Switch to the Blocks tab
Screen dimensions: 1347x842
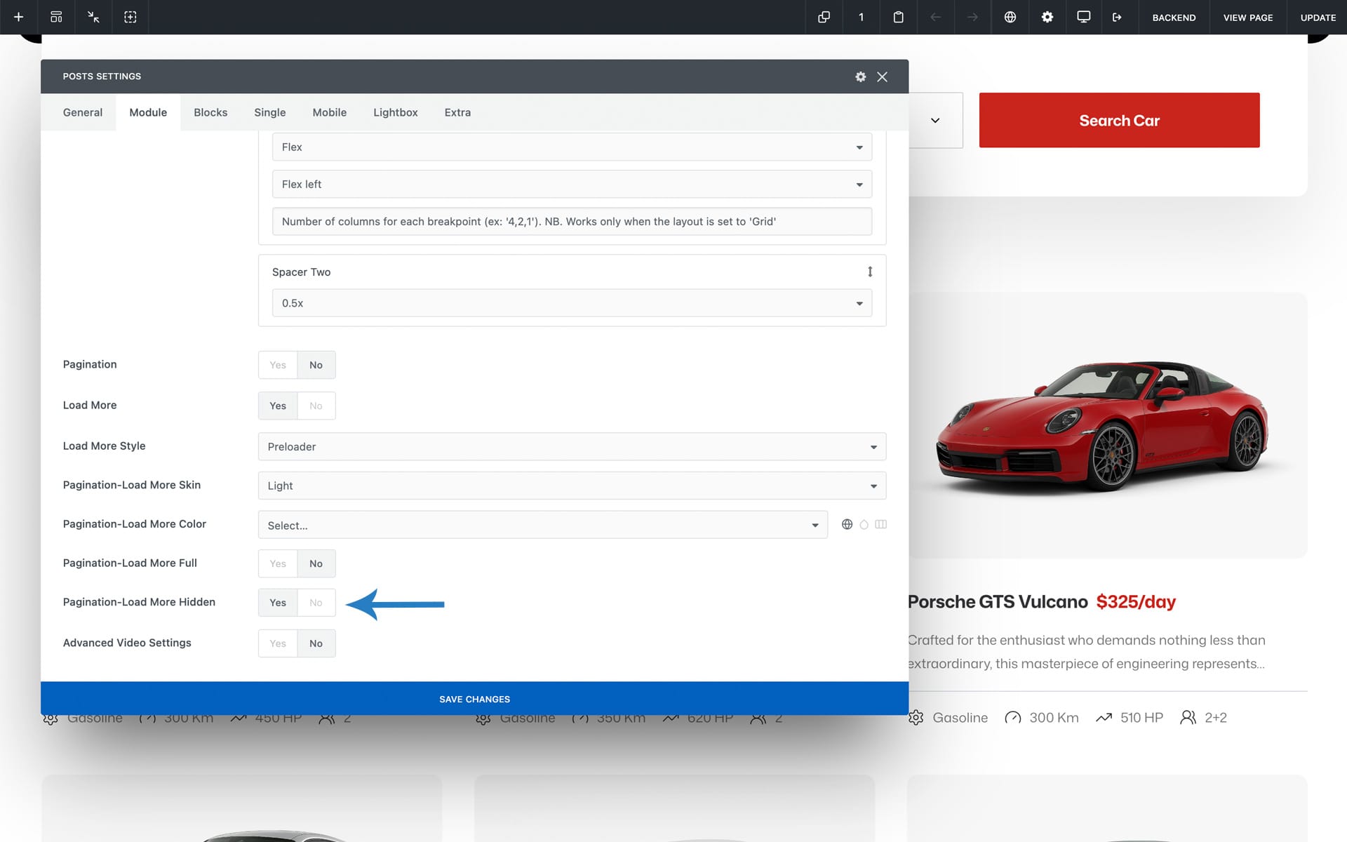pyautogui.click(x=210, y=112)
